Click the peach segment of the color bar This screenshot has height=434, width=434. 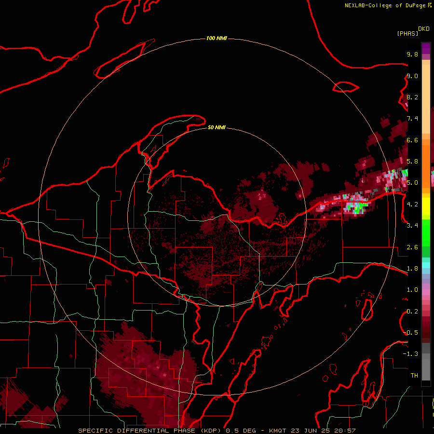click(426, 100)
